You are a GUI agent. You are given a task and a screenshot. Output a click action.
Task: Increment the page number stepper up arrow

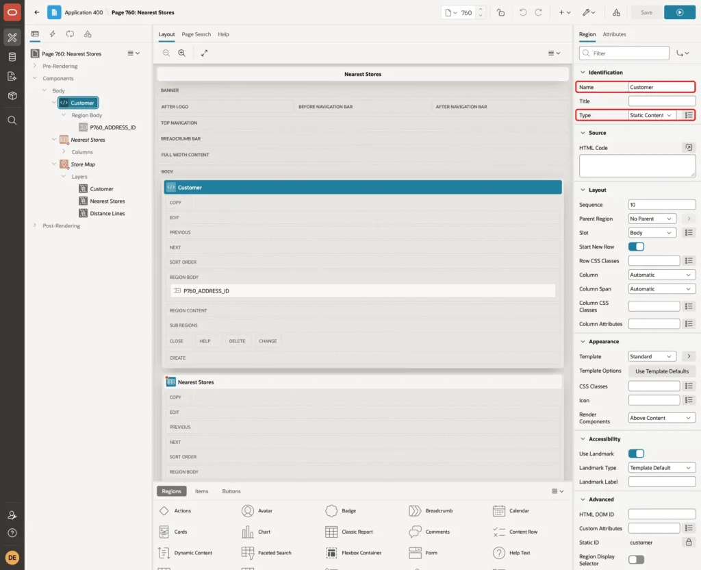[481, 10]
